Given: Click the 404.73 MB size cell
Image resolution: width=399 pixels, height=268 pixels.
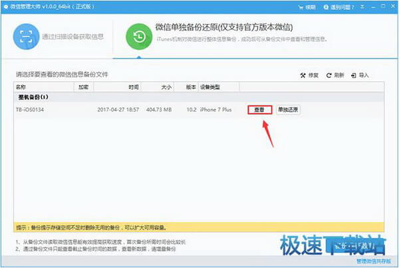Looking at the screenshot, I should pos(159,110).
